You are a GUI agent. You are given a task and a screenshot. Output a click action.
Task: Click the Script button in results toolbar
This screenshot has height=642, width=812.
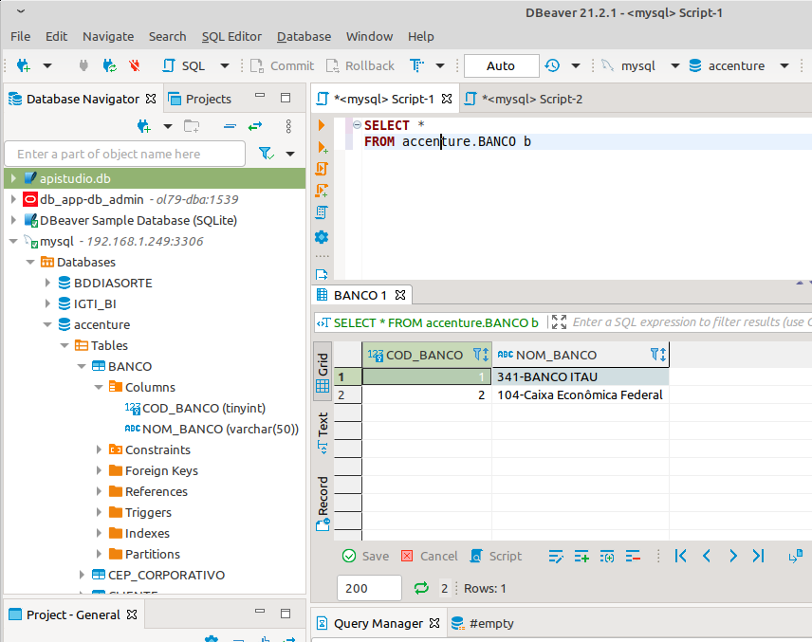click(x=496, y=557)
